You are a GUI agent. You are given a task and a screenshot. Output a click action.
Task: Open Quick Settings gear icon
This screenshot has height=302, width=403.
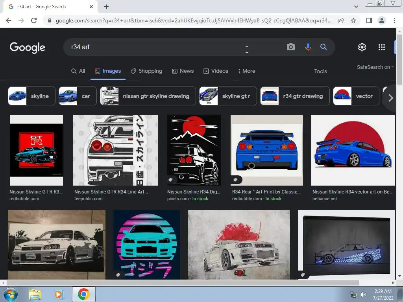(362, 47)
